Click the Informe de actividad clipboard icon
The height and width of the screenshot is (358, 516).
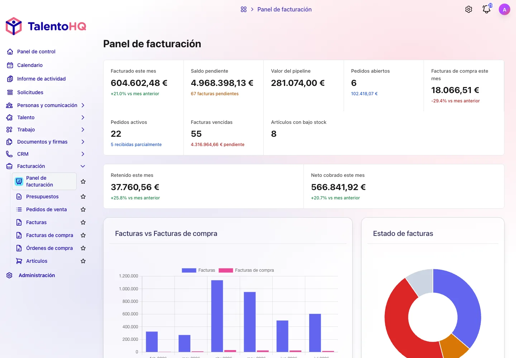10,79
